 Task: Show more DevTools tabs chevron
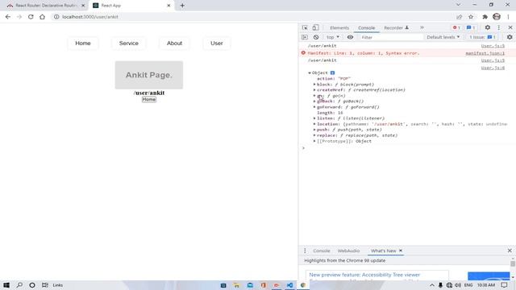[x=422, y=27]
